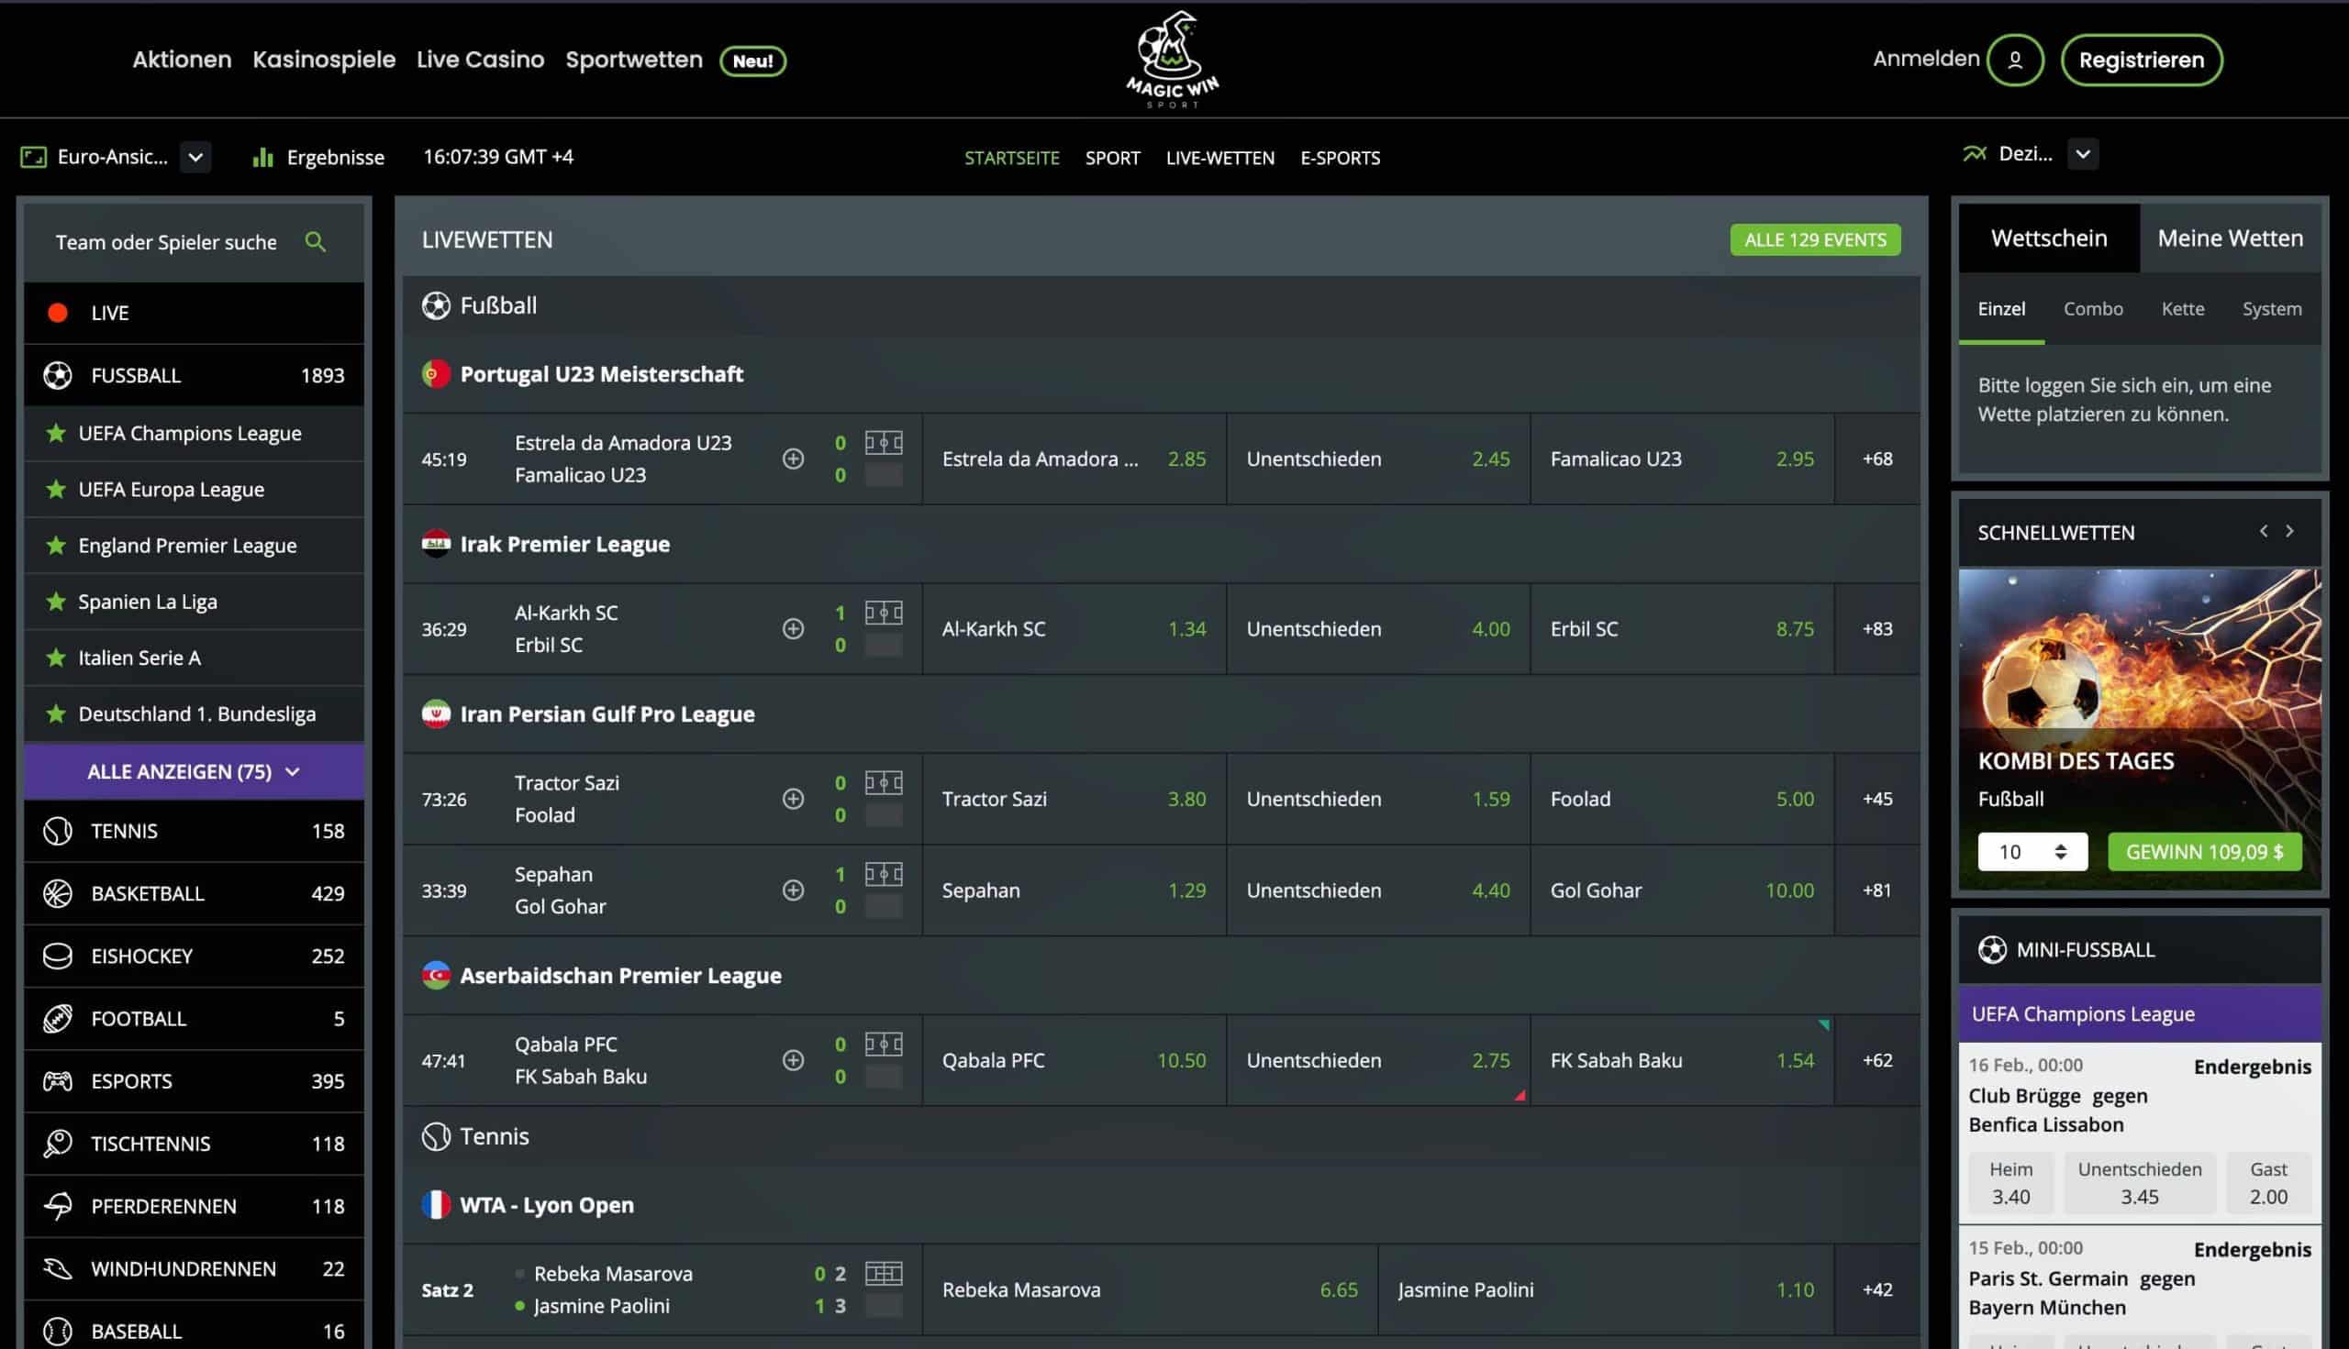This screenshot has height=1349, width=2349.
Task: Click the Magic Win Sport logo
Action: coord(1173,60)
